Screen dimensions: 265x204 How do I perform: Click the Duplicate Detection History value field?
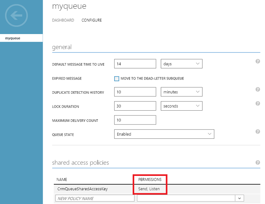click(x=135, y=92)
